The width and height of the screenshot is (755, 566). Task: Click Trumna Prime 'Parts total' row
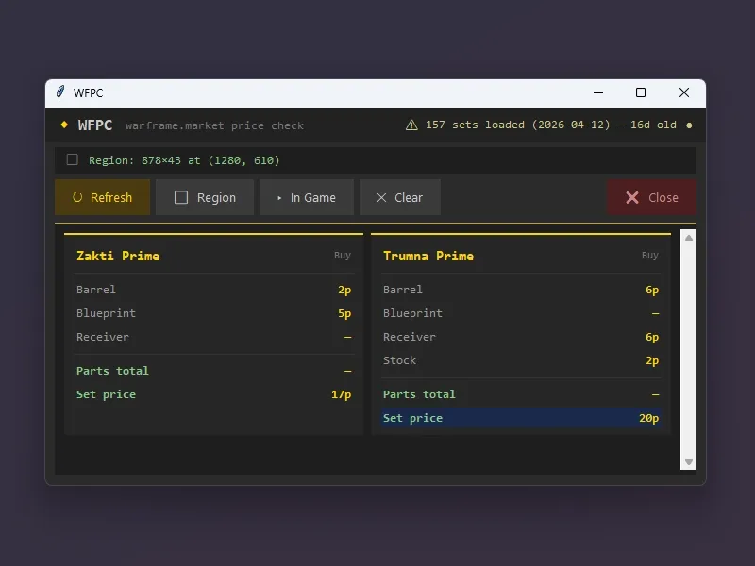click(521, 394)
